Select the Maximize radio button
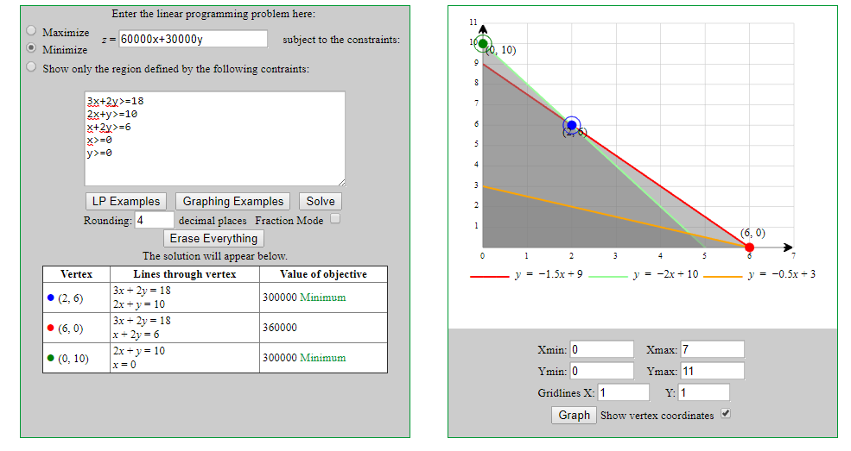Viewport: 851px width, 451px height. click(x=32, y=31)
